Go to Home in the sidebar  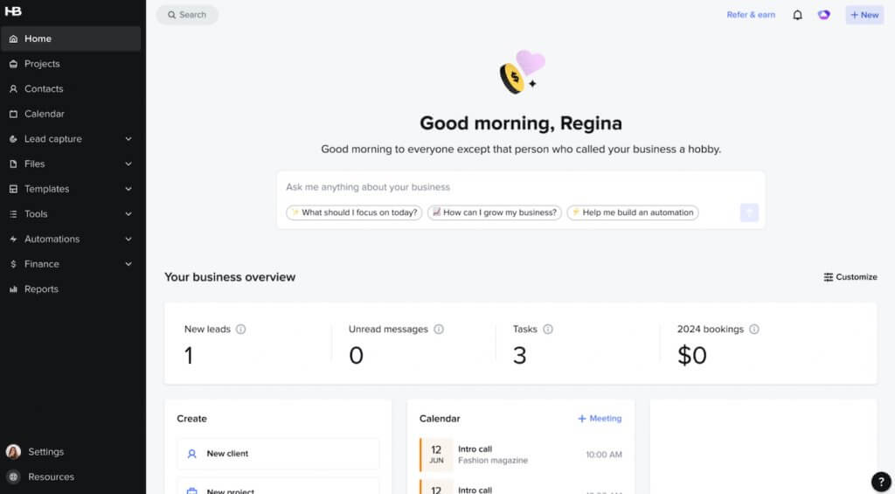click(71, 38)
